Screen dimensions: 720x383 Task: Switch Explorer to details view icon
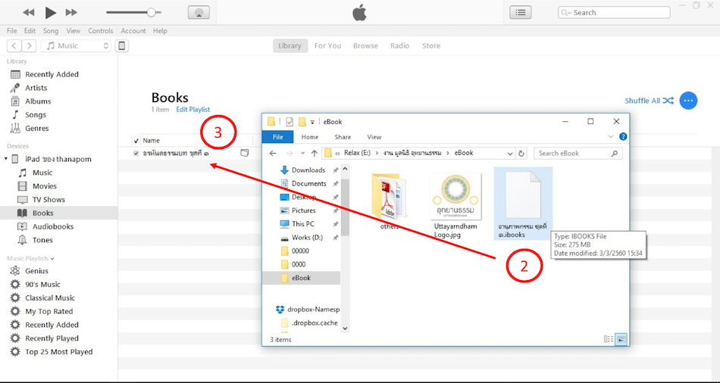tap(609, 339)
